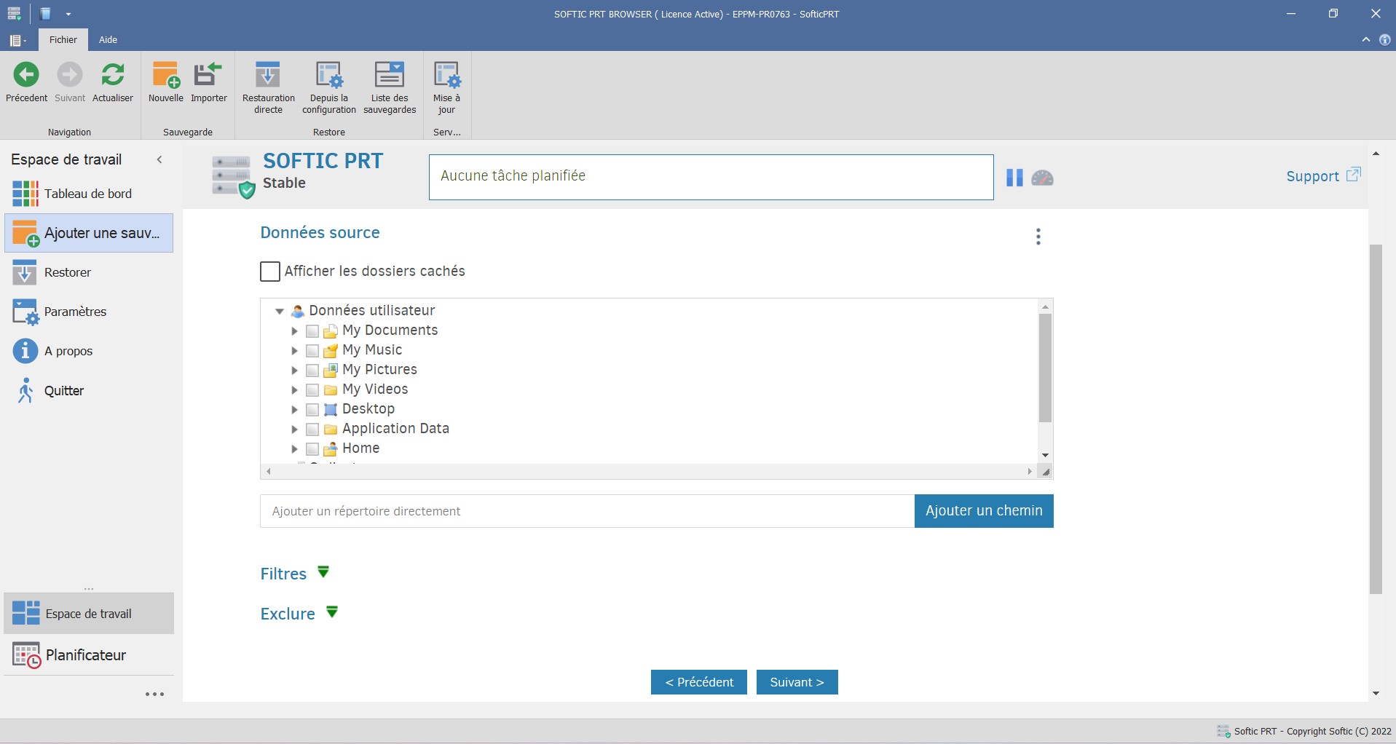Select Planificateur in the sidebar
The image size is (1396, 744).
click(85, 655)
